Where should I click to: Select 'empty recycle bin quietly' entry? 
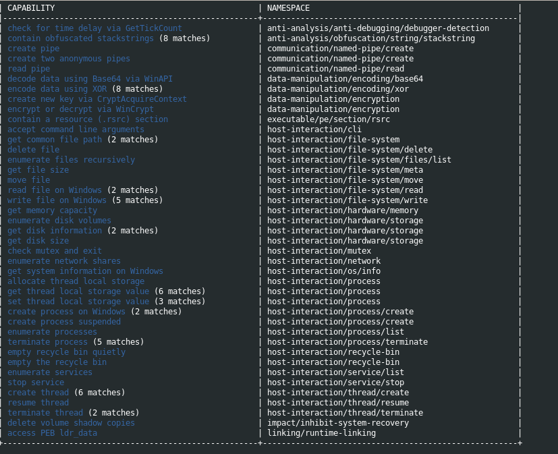[66, 352]
